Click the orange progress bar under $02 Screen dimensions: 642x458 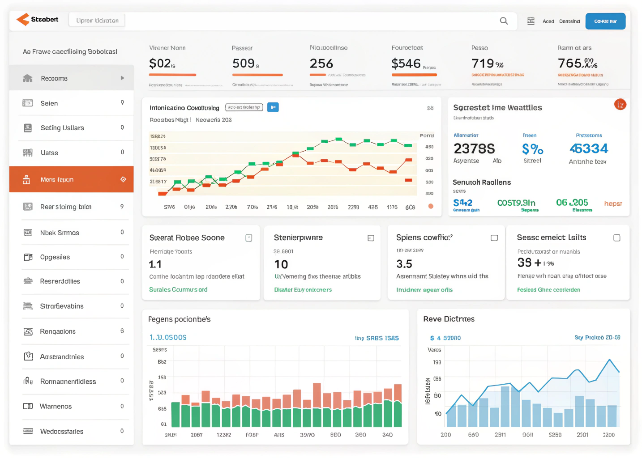(172, 74)
